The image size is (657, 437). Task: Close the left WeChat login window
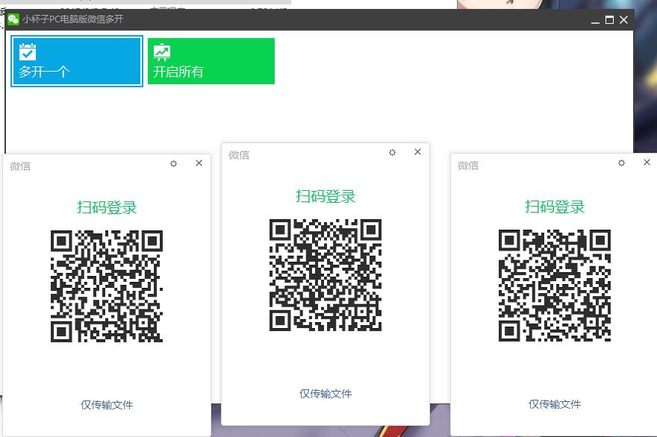pos(199,163)
